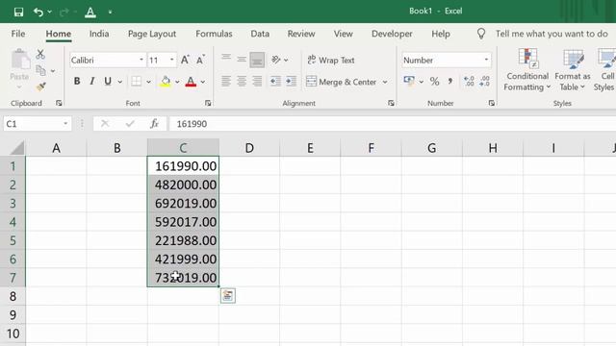Click the Name Box showing C1
The image size is (616, 346).
pos(37,124)
